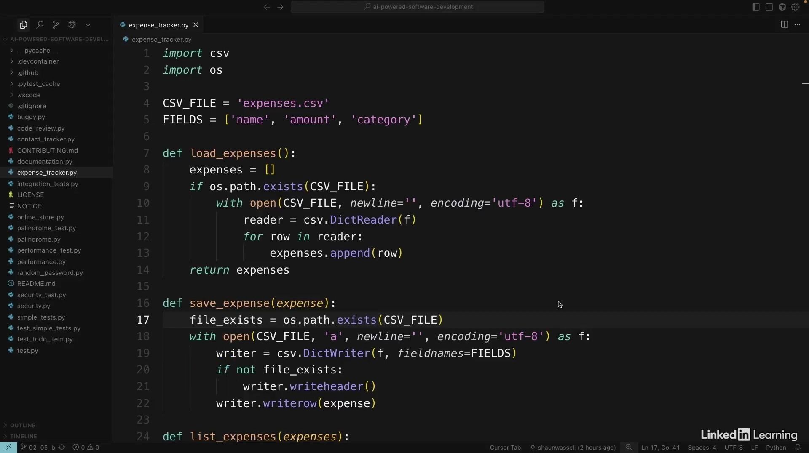
Task: Expand the TIMELINE section
Action: point(24,436)
